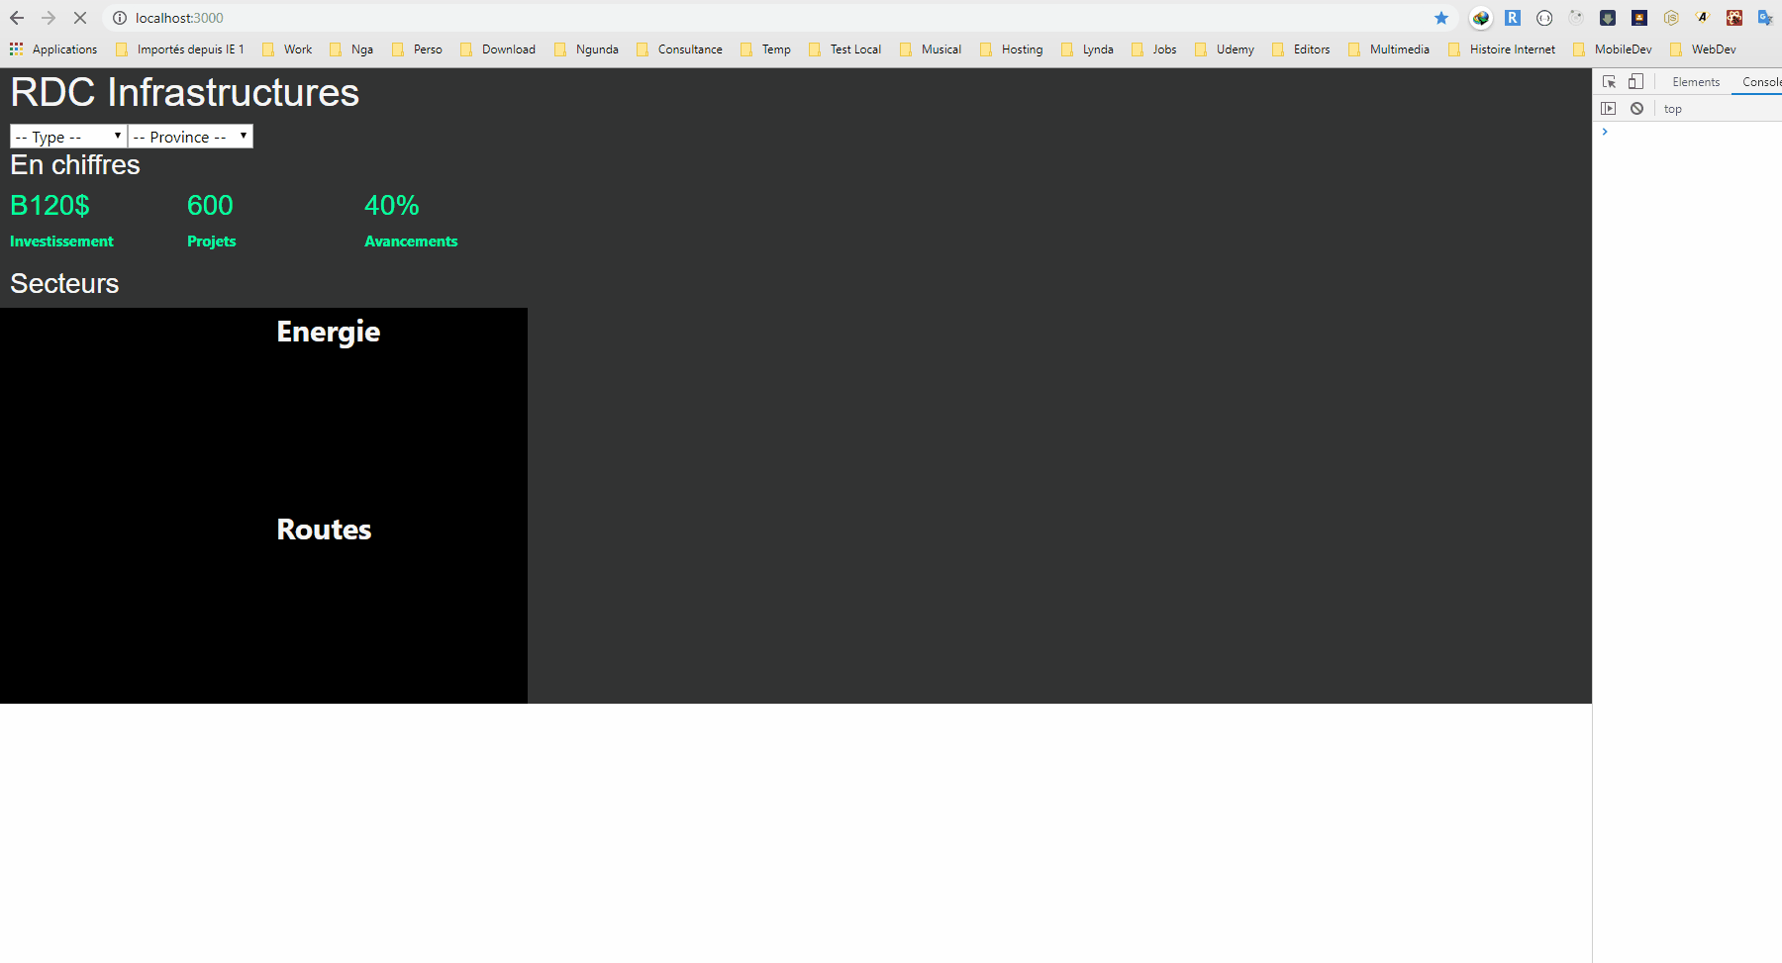Click the RDC Infrastructures heading
The height and width of the screenshot is (963, 1782).
[185, 93]
